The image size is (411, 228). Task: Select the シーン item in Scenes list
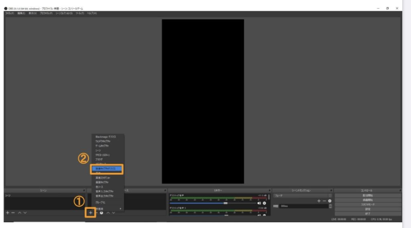point(45,196)
